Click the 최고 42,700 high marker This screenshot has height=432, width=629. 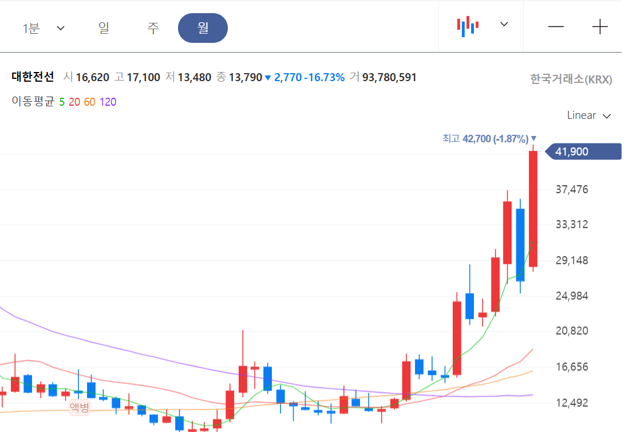point(489,138)
